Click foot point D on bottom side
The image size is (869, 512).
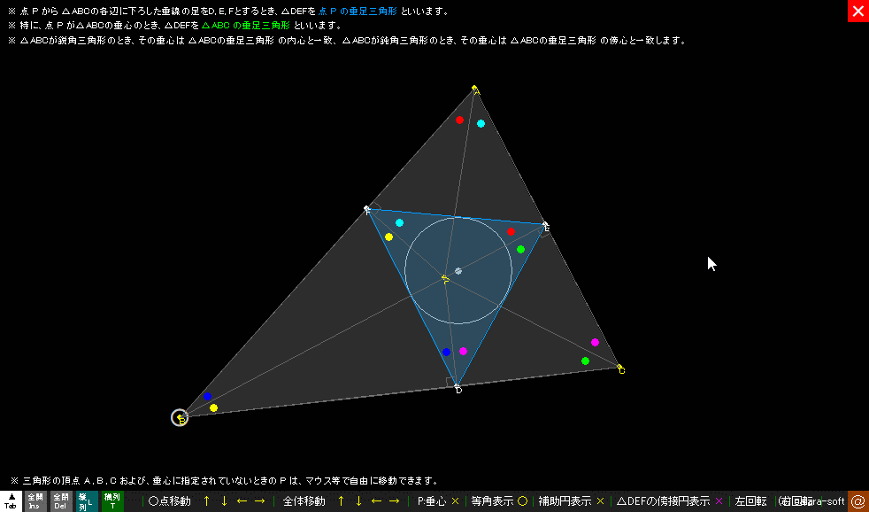pos(458,387)
